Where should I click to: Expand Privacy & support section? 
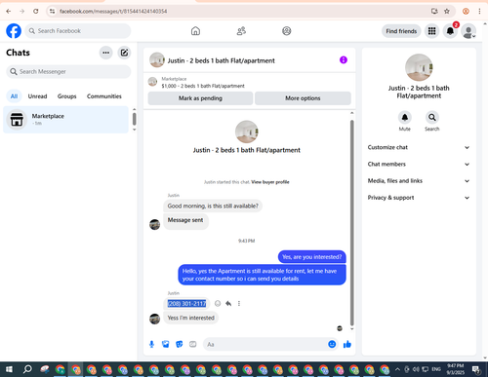[419, 198]
